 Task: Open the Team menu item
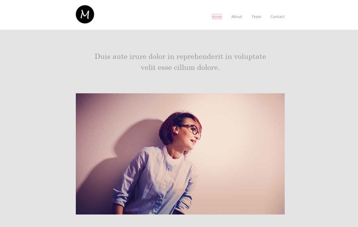tap(256, 17)
